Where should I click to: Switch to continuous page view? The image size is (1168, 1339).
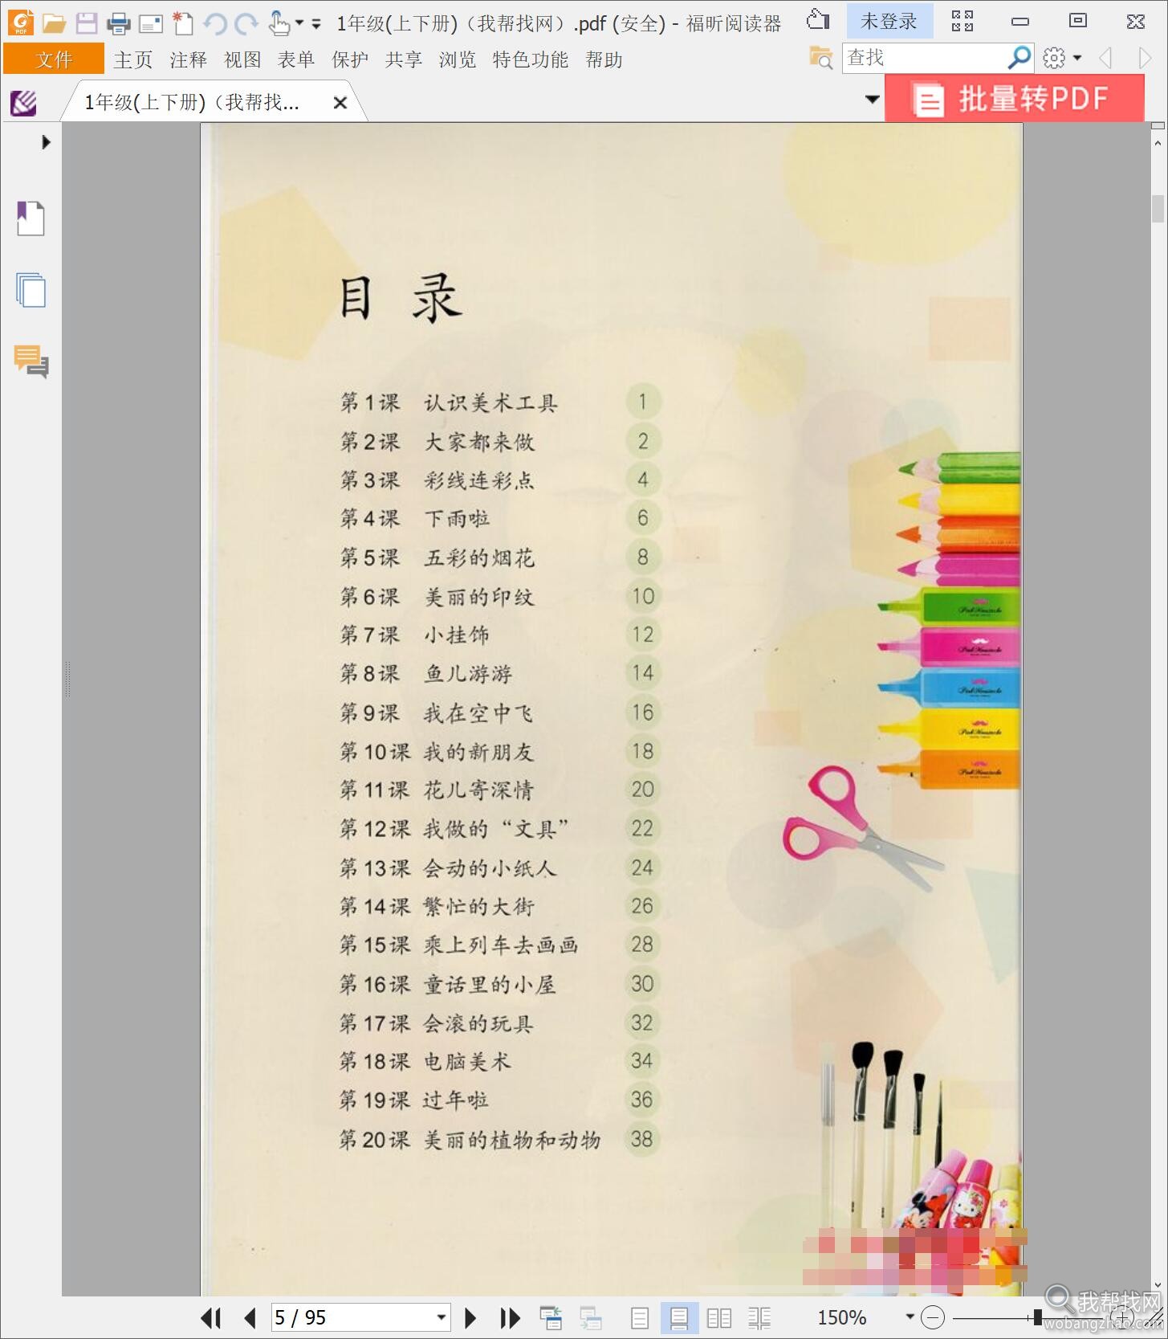coord(679,1318)
